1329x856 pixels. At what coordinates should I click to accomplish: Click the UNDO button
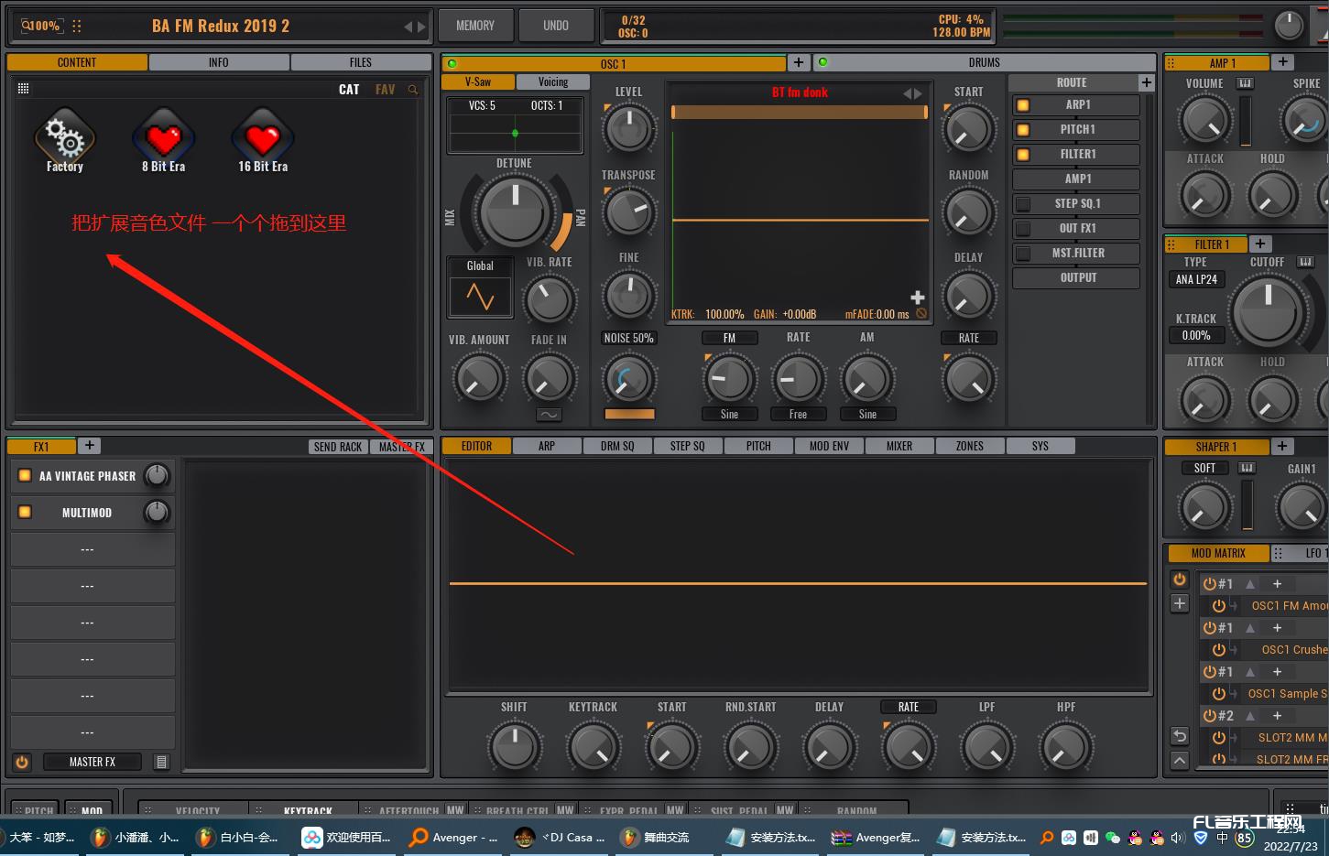(555, 26)
